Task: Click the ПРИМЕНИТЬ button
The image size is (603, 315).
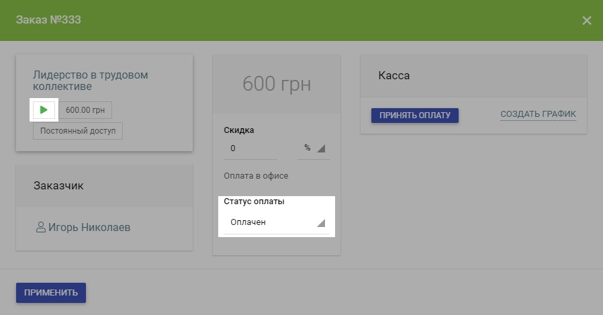Action: (x=51, y=293)
